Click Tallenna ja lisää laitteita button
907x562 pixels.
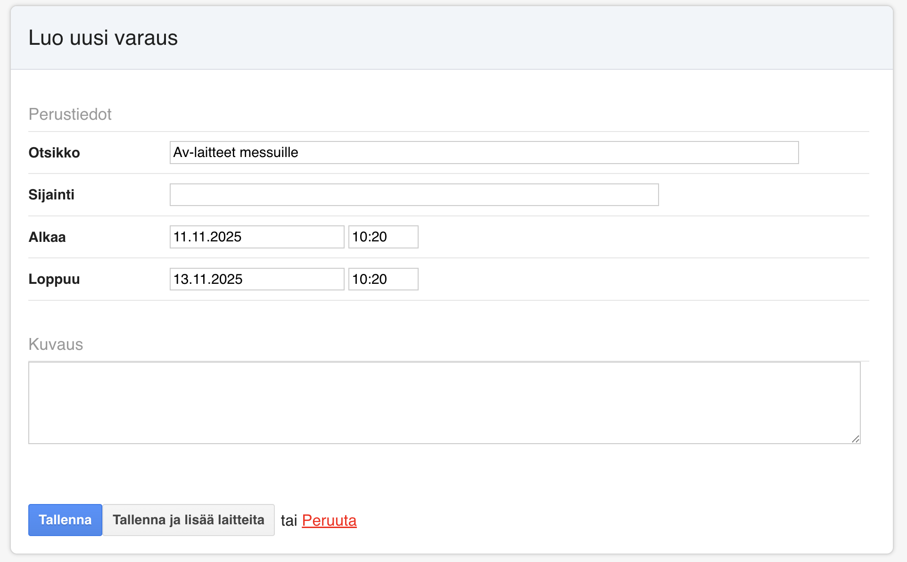[x=189, y=520]
